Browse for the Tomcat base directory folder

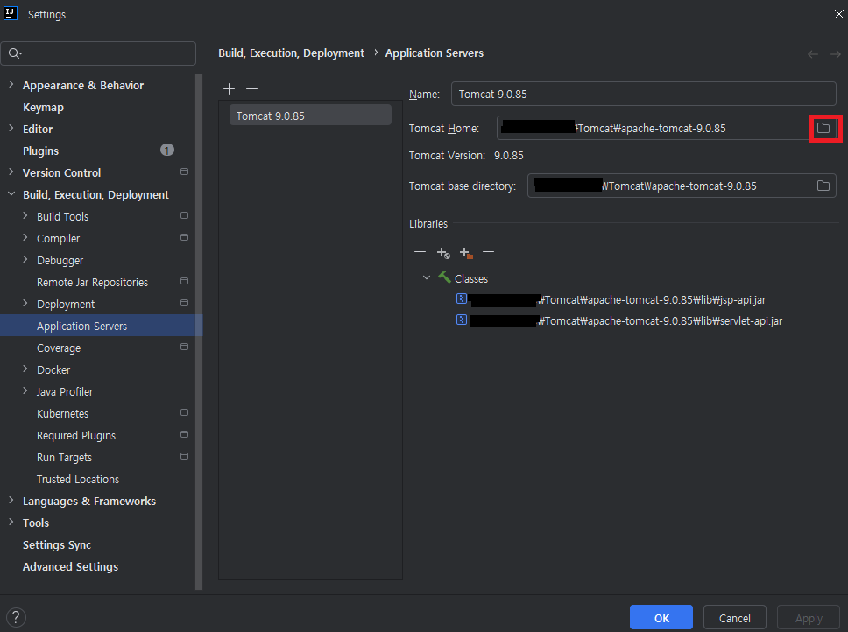pyautogui.click(x=823, y=186)
